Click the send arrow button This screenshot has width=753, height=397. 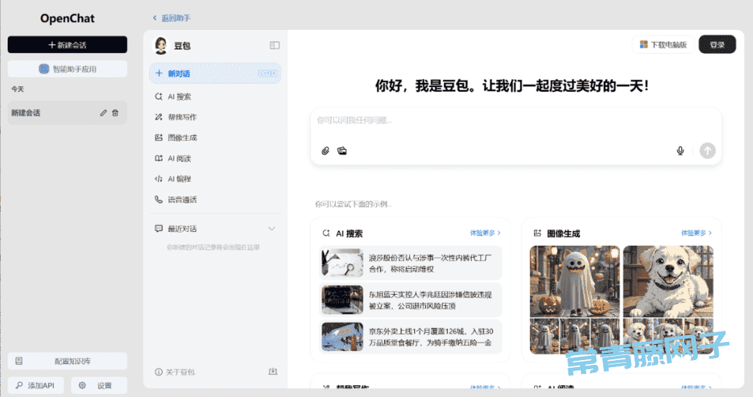(708, 150)
